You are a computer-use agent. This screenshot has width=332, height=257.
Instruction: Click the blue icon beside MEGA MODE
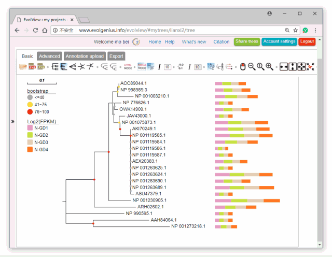[x=150, y=66]
